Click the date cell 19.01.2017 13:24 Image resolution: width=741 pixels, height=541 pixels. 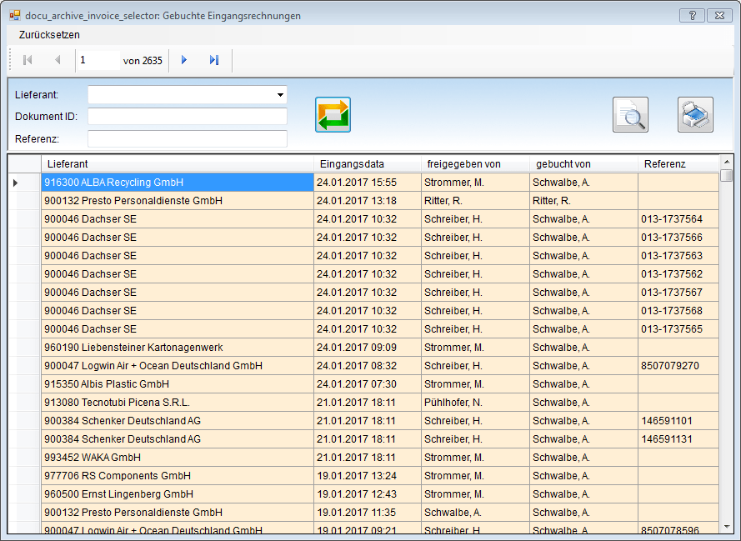pos(368,476)
